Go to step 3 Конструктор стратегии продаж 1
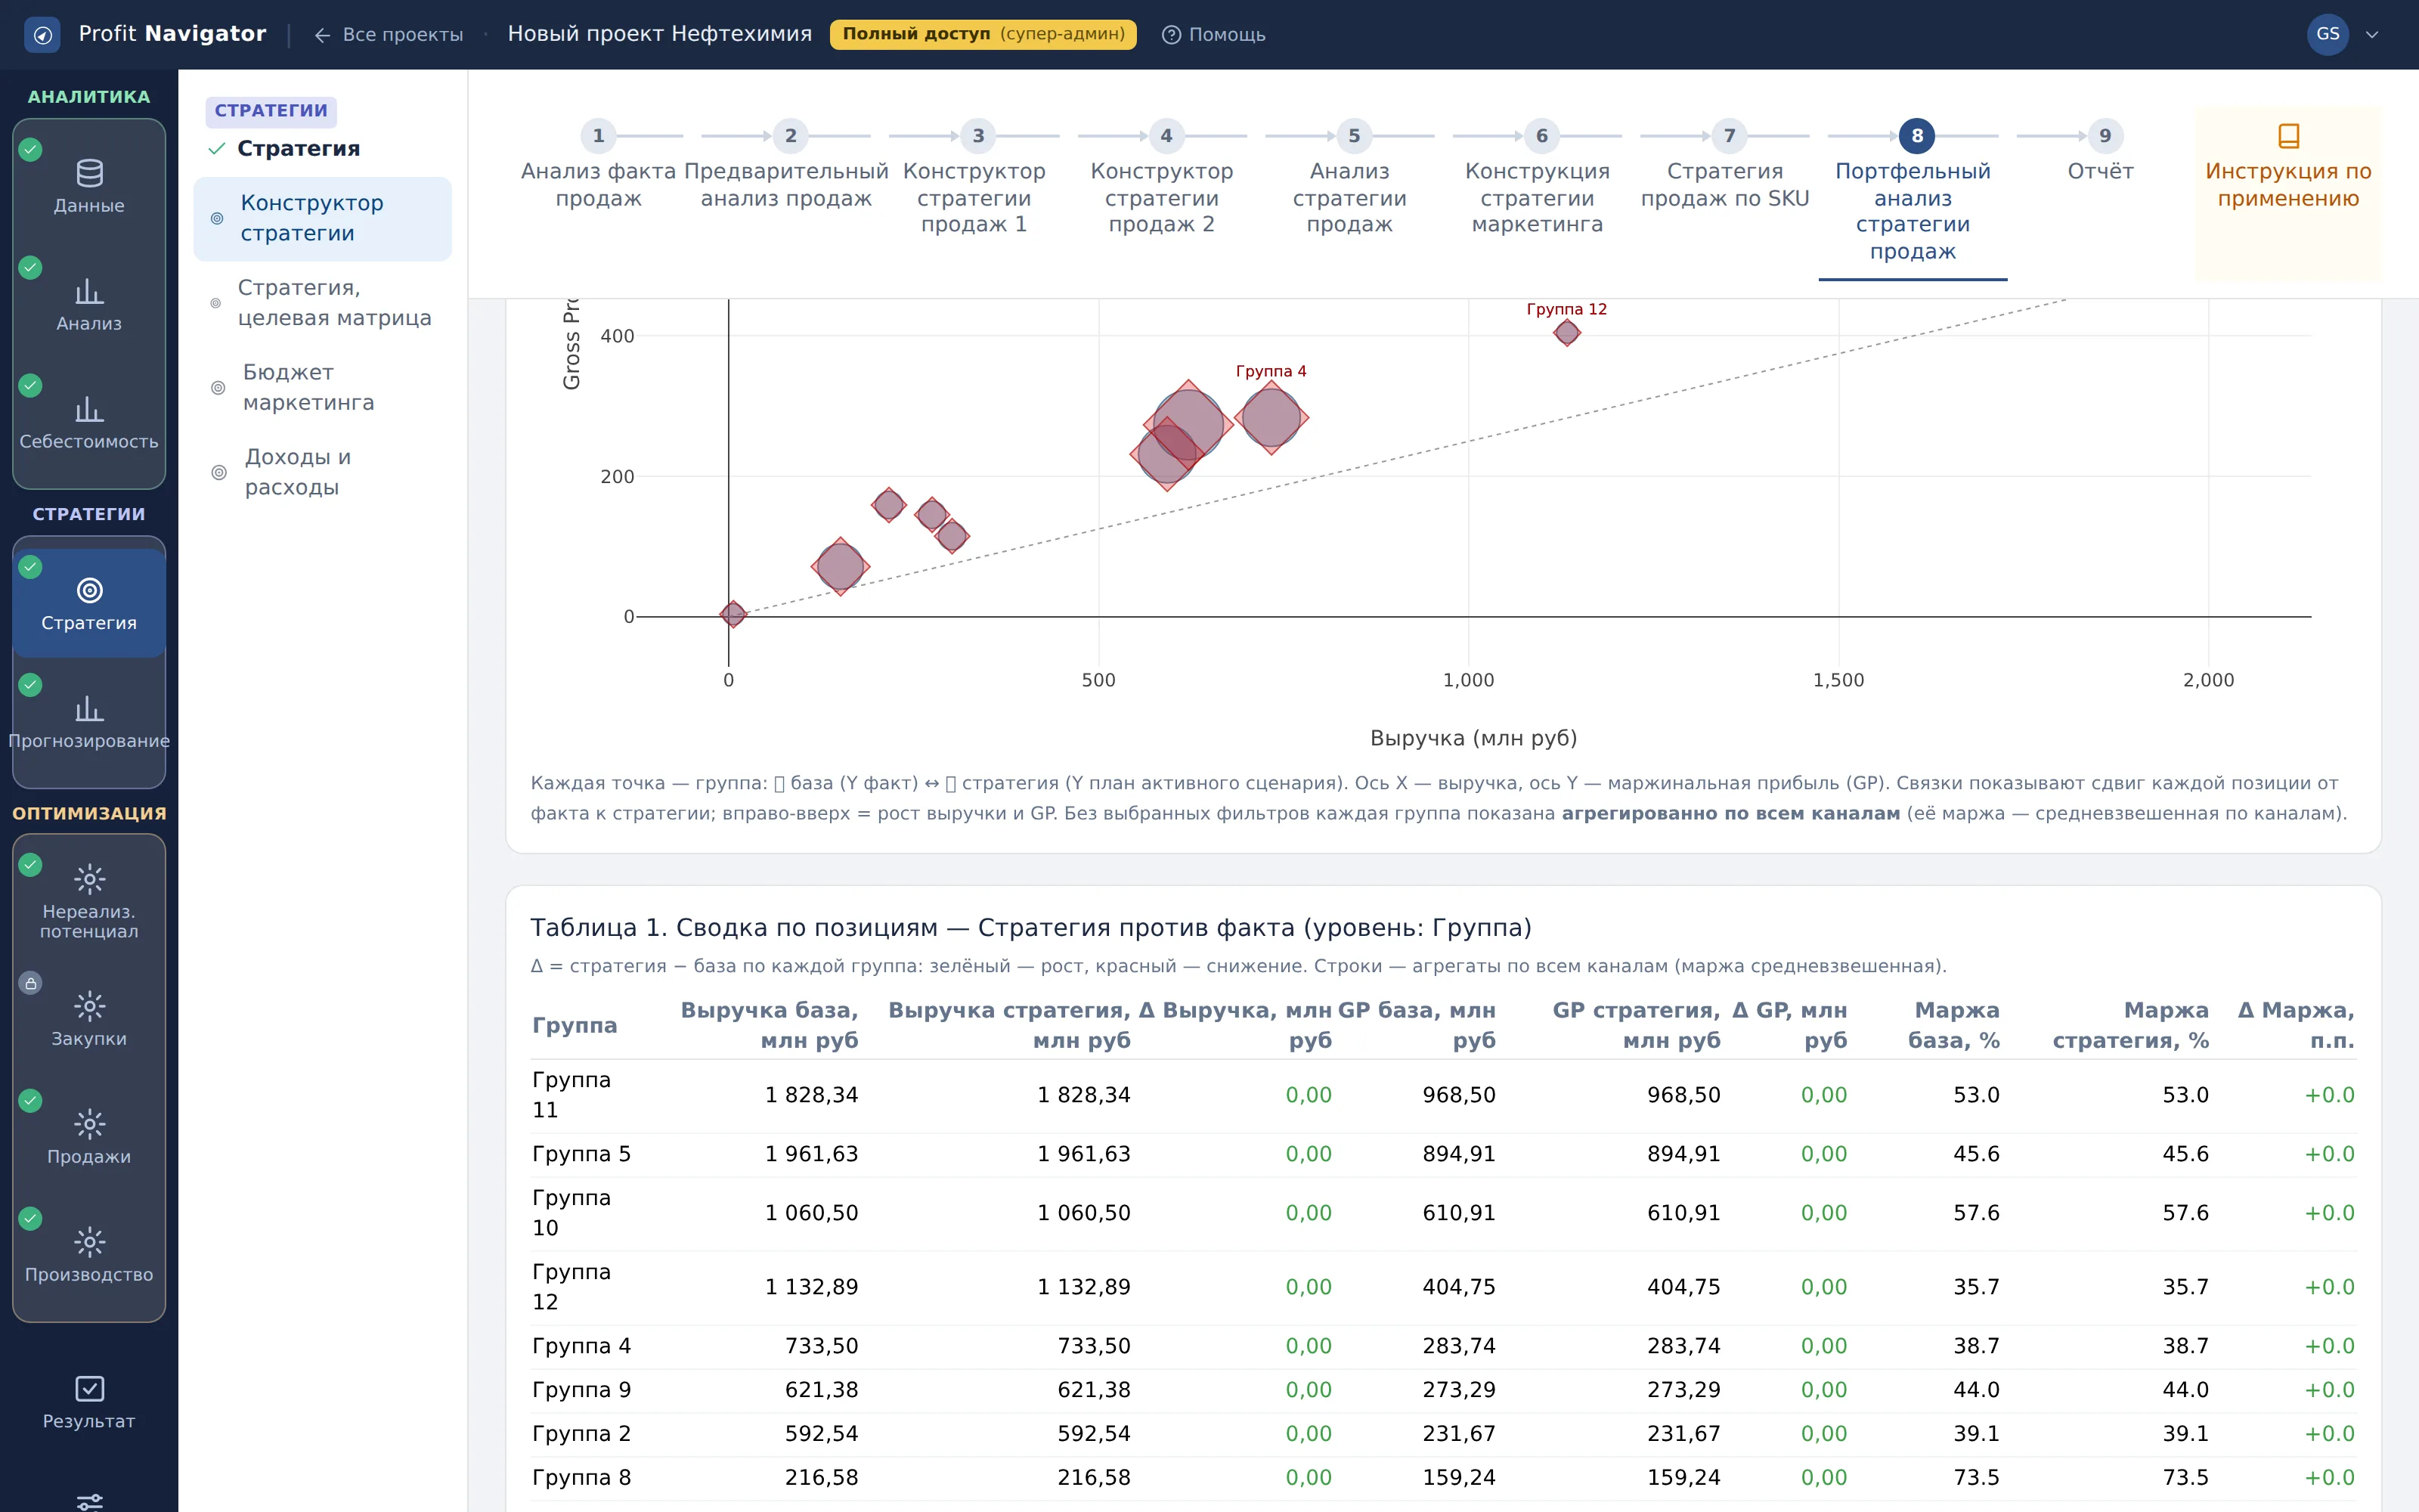Viewport: 2419px width, 1512px height. [974, 178]
